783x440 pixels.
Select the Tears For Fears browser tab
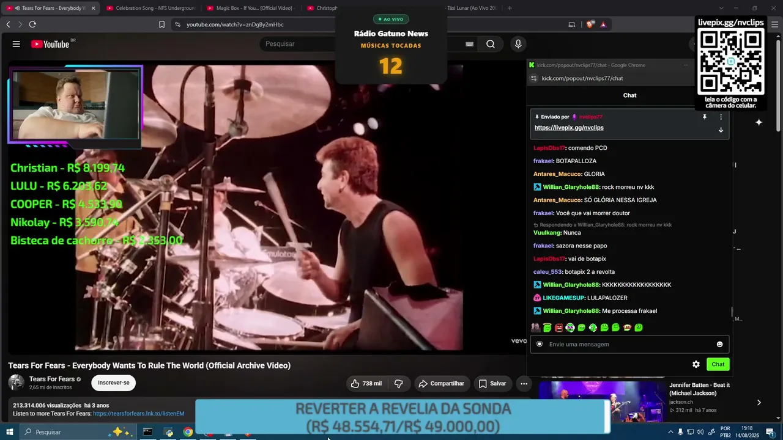(x=50, y=8)
